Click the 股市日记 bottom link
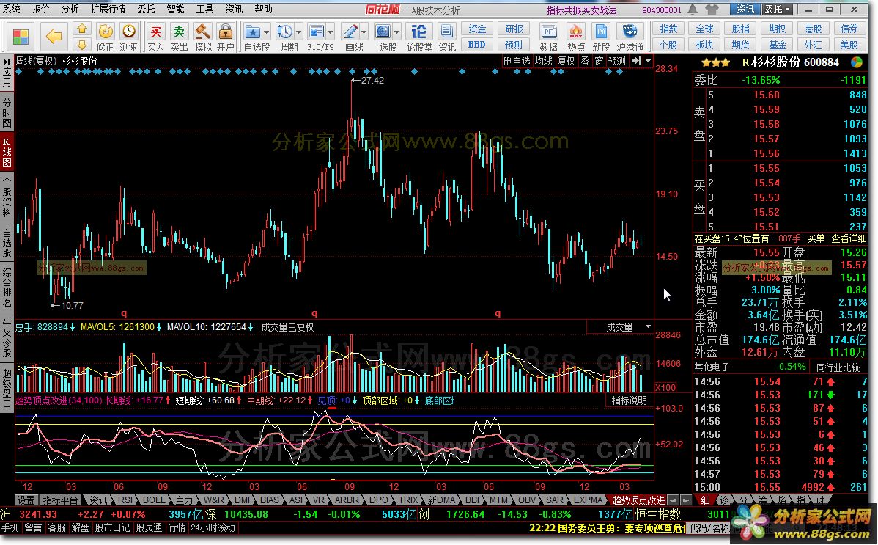The image size is (878, 545). point(112,527)
